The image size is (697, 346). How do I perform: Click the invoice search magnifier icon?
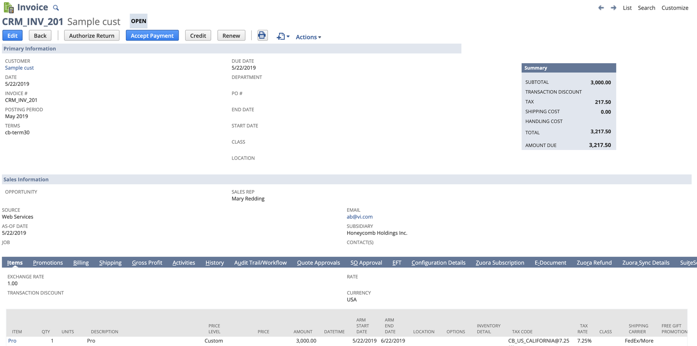pyautogui.click(x=56, y=8)
